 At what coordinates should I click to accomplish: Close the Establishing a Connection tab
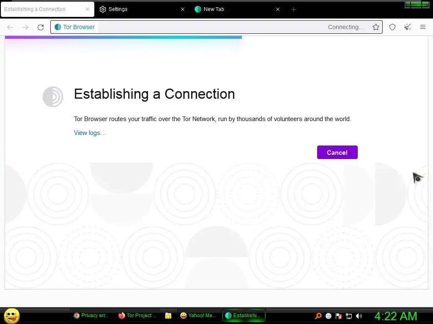tap(88, 9)
